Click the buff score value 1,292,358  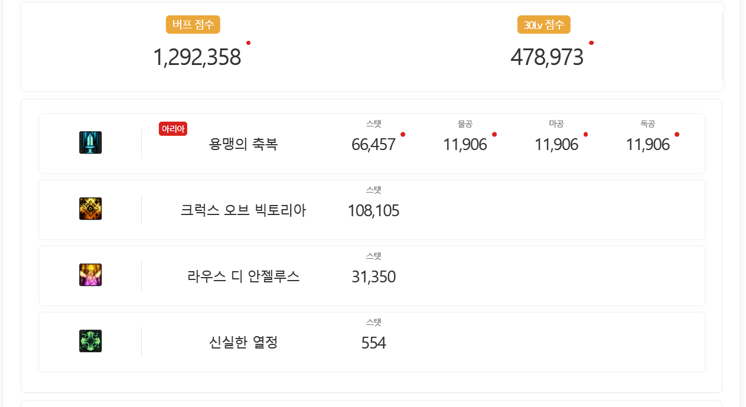coord(197,57)
